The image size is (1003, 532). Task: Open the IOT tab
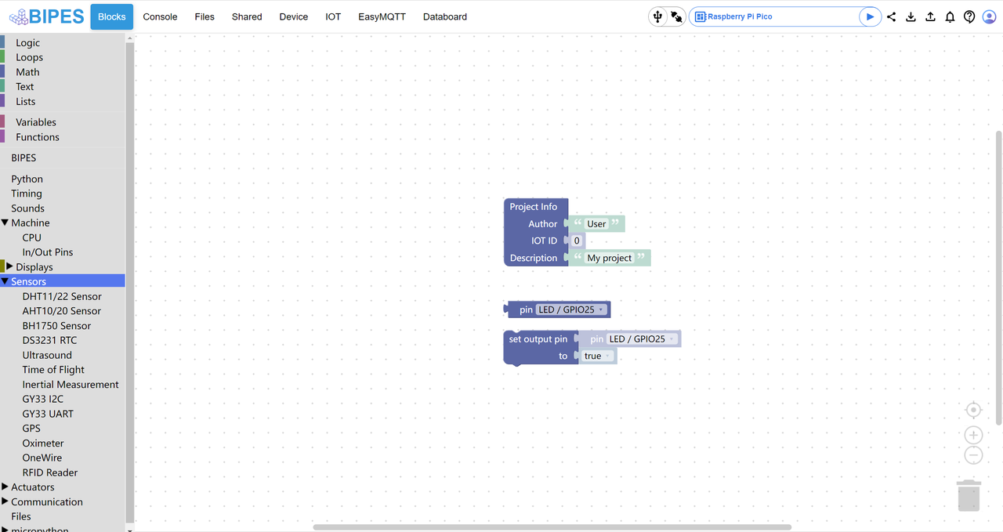[333, 16]
